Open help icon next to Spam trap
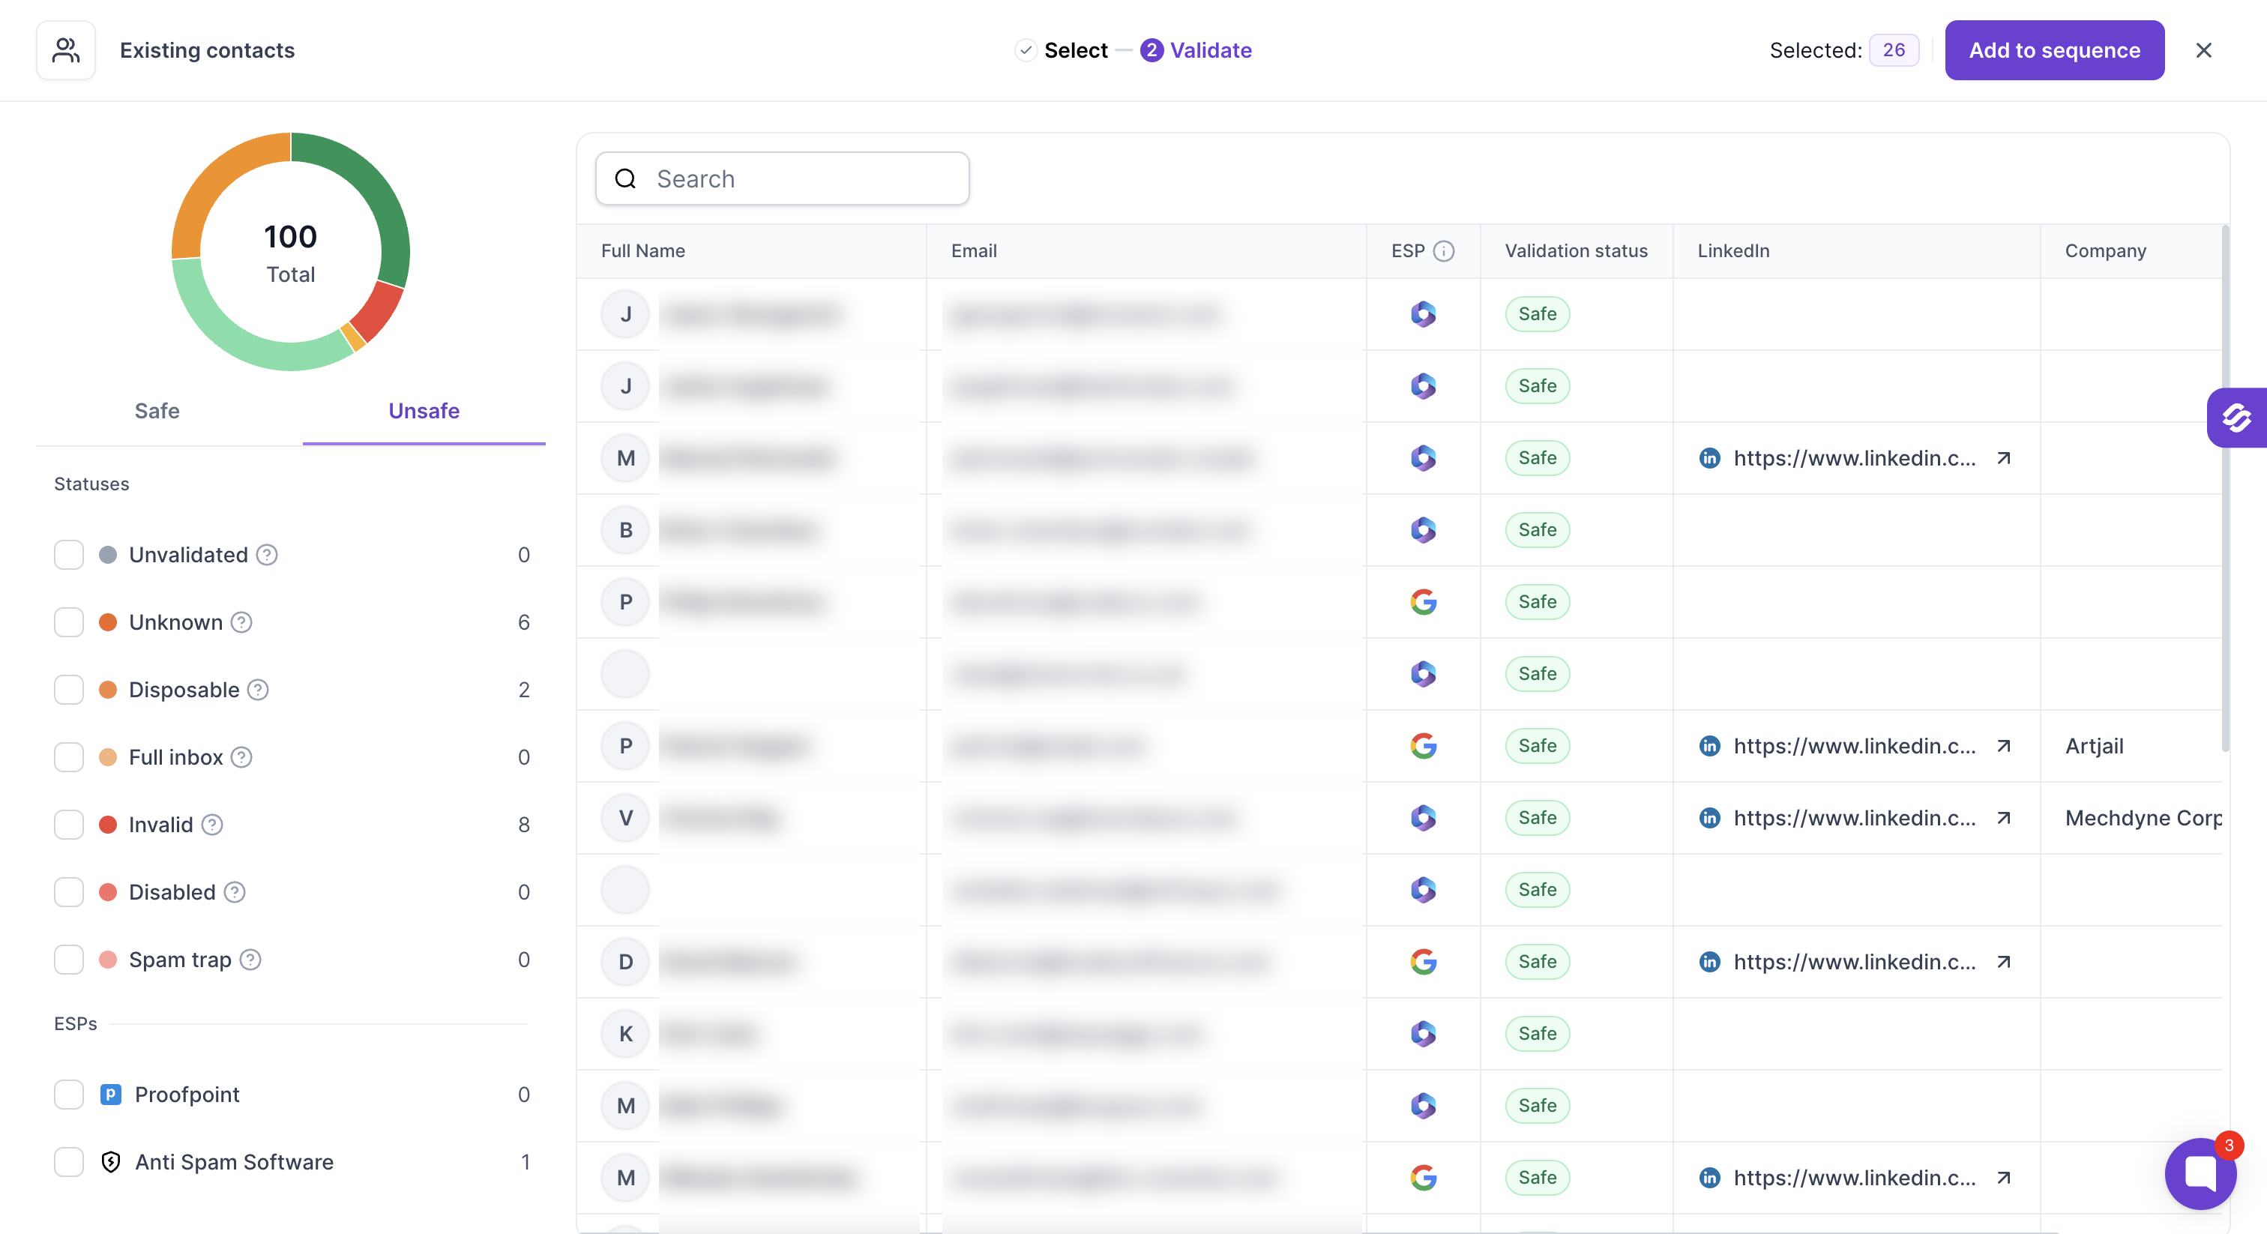Image resolution: width=2267 pixels, height=1234 pixels. pos(250,960)
